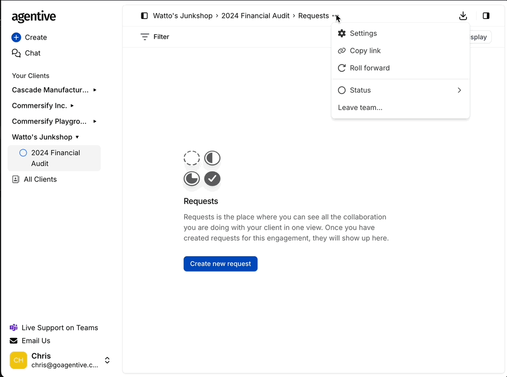Screen dimensions: 507x377
Task: Toggle the right panel layout icon
Action: tap(486, 16)
